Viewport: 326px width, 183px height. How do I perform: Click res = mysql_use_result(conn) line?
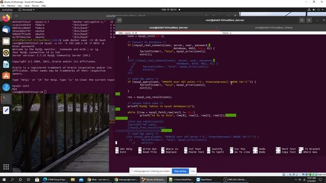[150, 97]
